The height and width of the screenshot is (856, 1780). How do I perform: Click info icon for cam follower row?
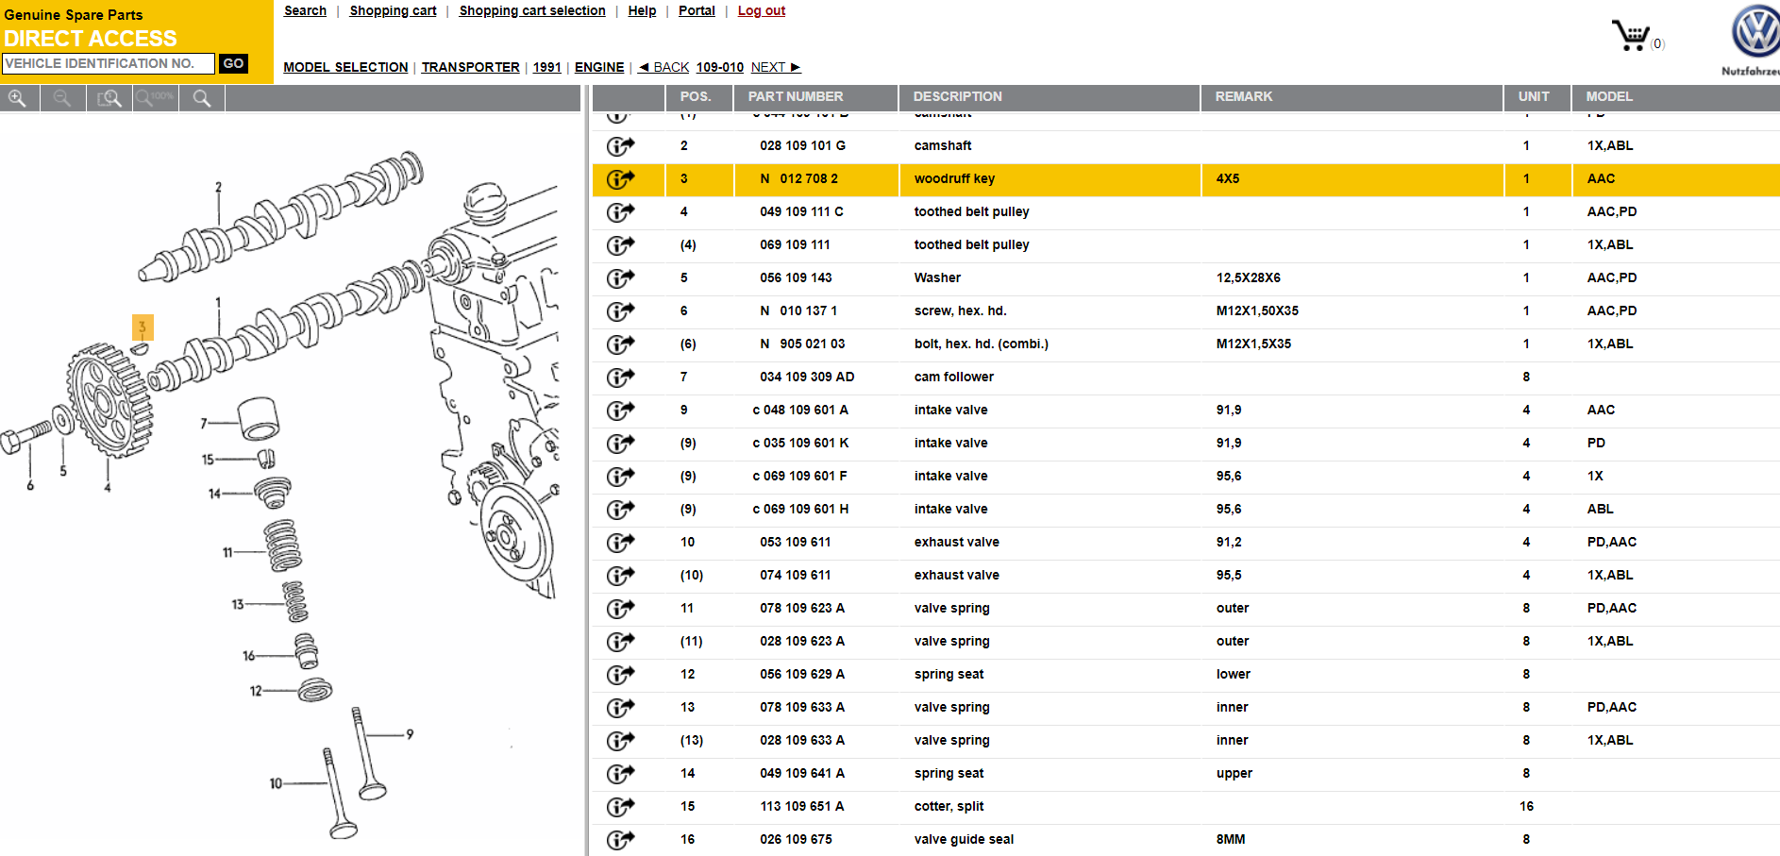[x=620, y=378]
